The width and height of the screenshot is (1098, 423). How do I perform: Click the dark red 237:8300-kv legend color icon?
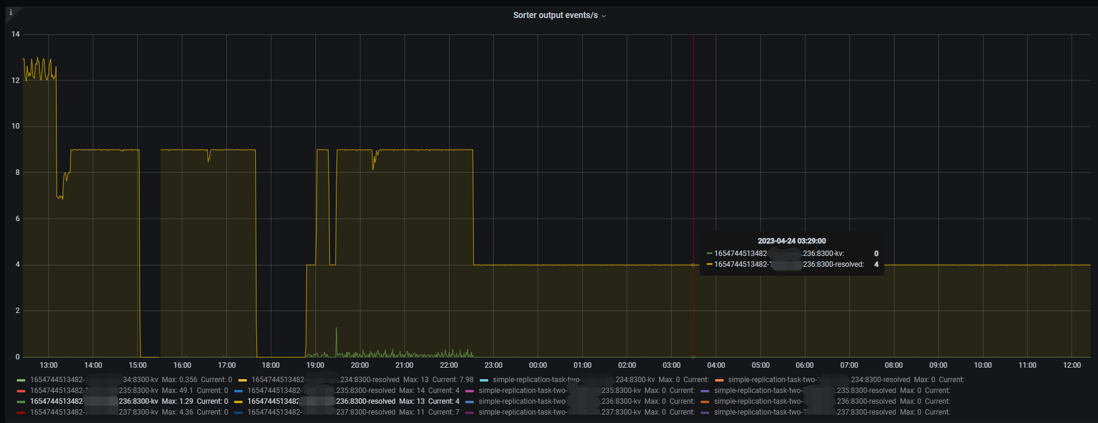click(21, 413)
